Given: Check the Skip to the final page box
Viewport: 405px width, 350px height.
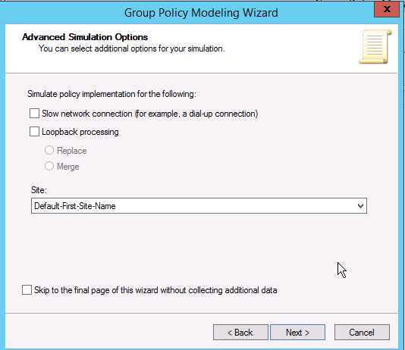Looking at the screenshot, I should [x=27, y=290].
